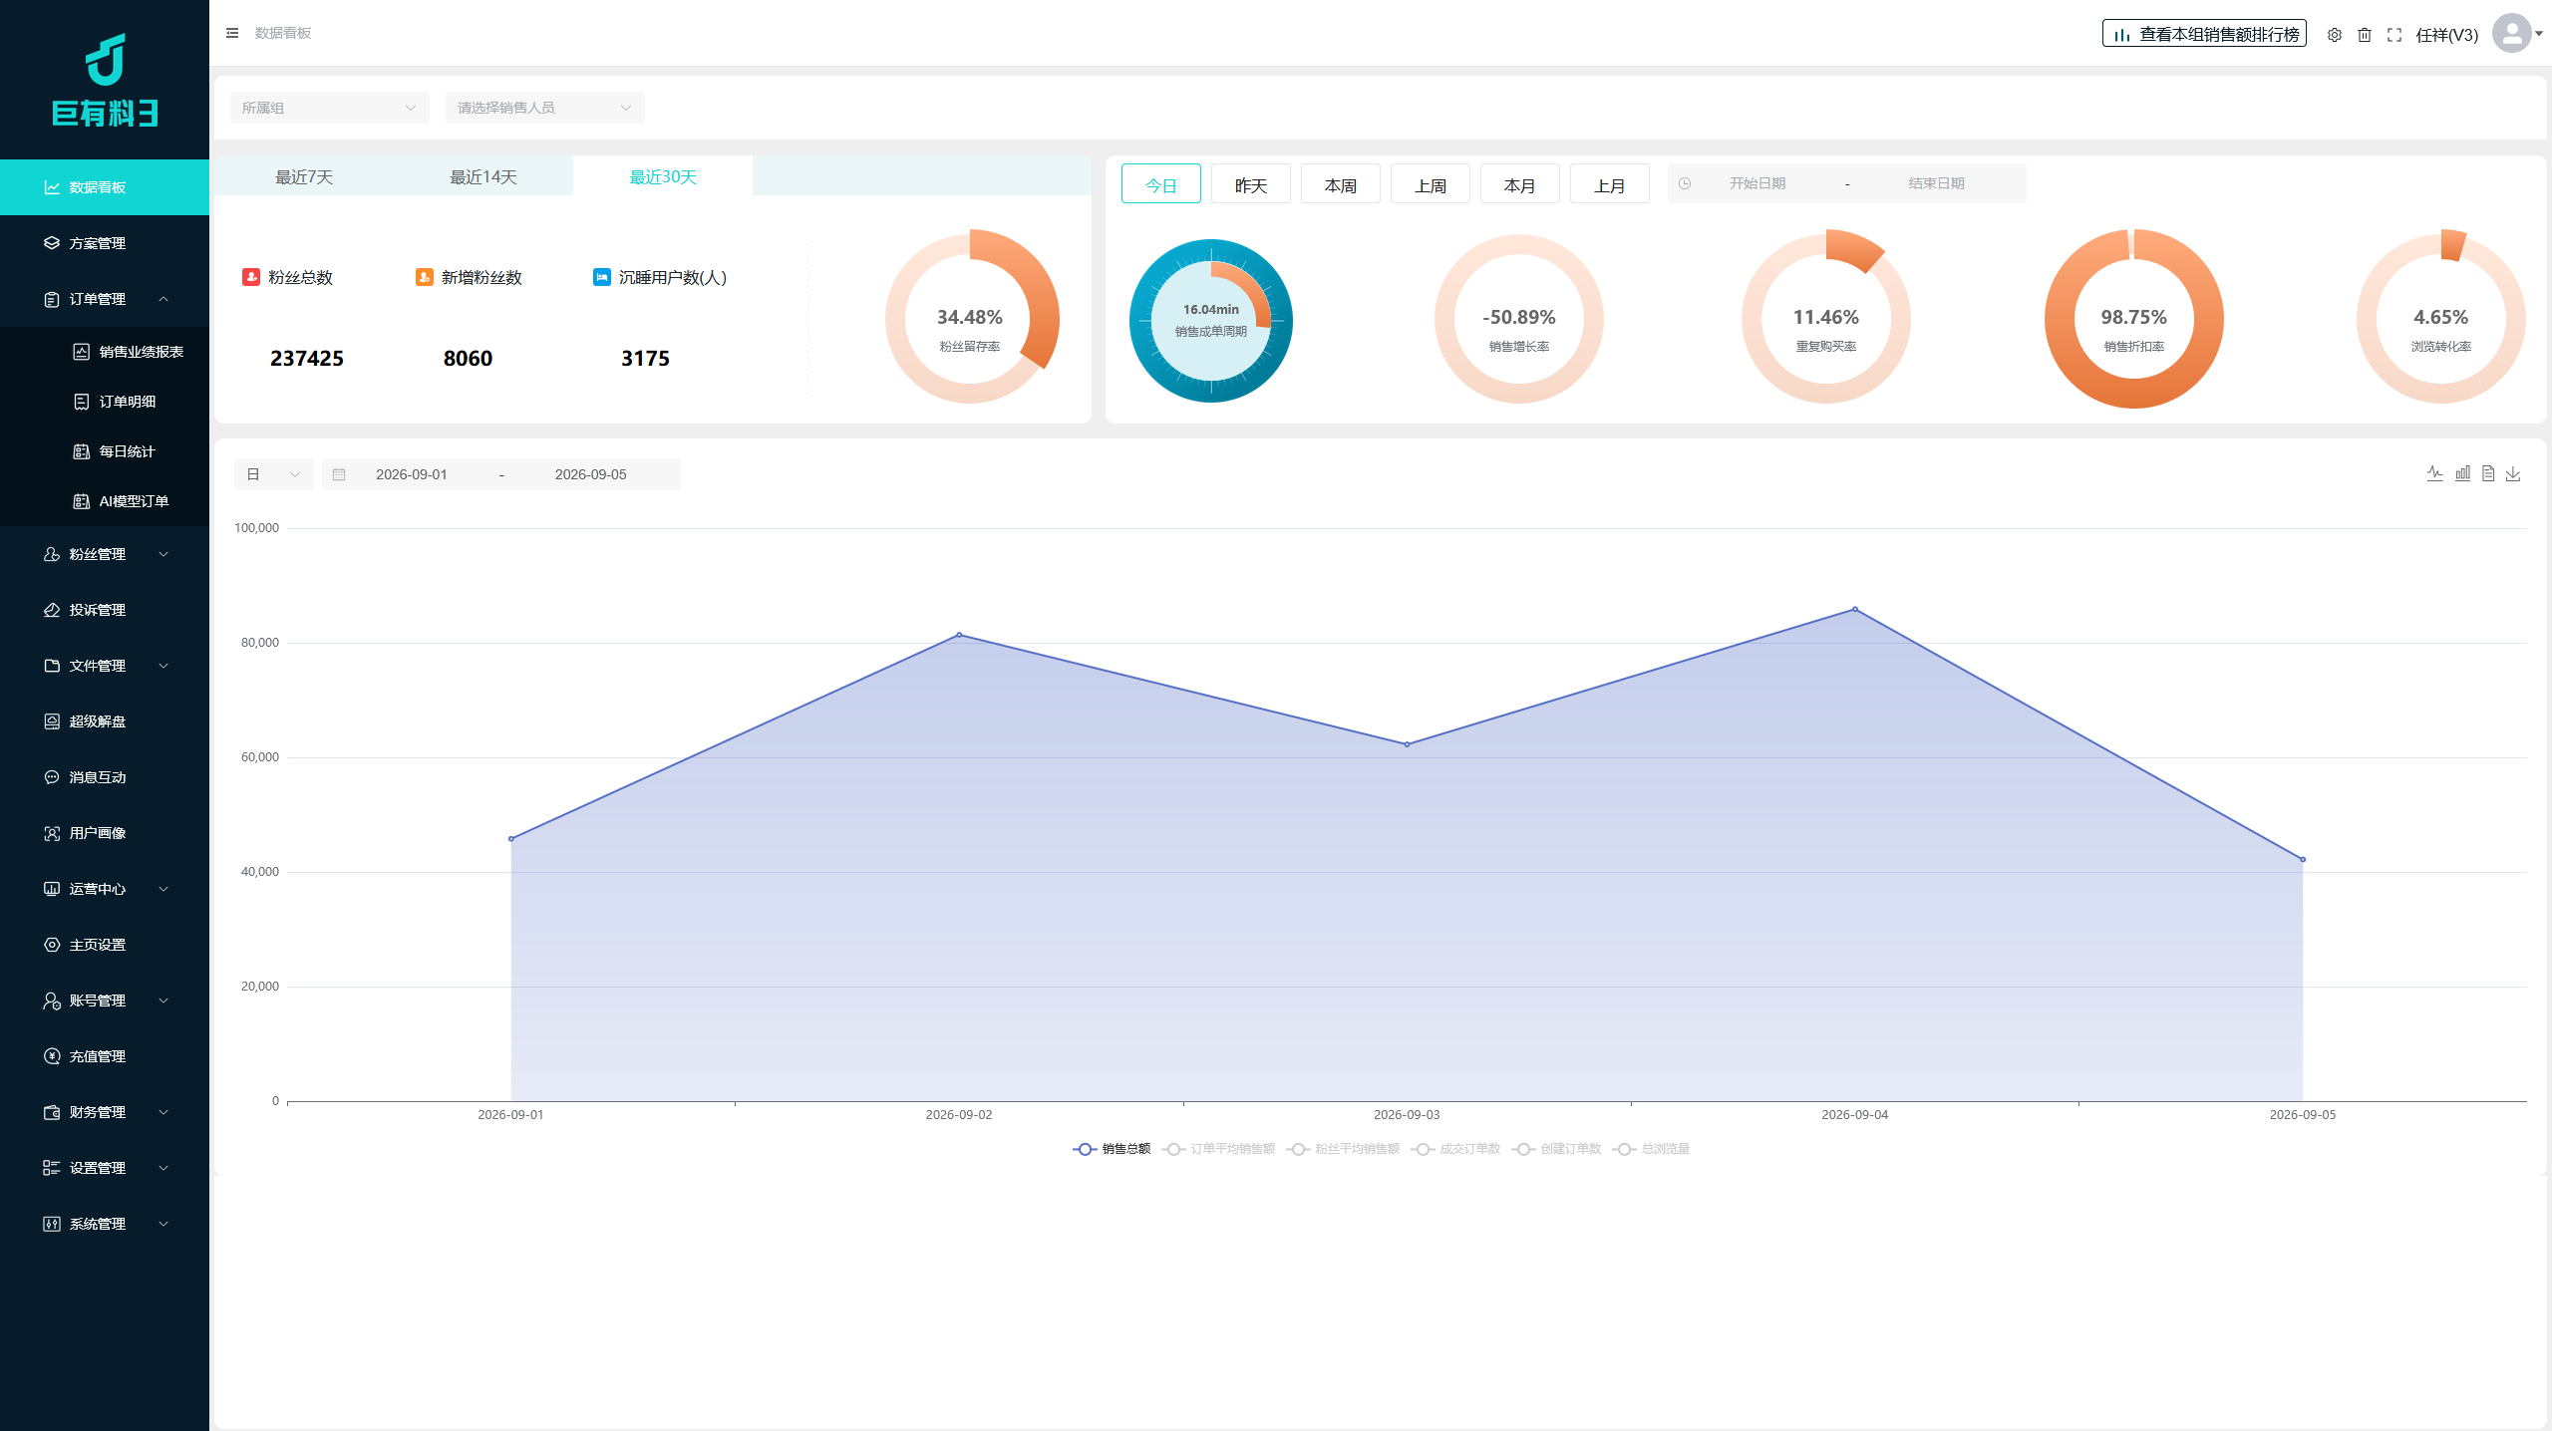Toggle 粉丝平均销售额 legend series
Viewport: 2552px width, 1431px height.
[x=1343, y=1149]
